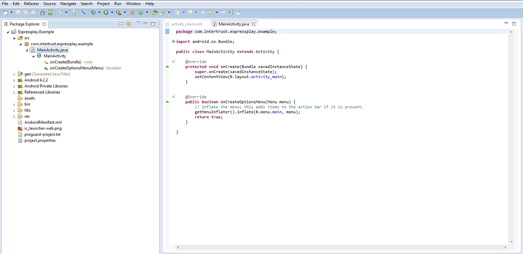Open the Package Explorer View Menu triangle

[x=138, y=23]
